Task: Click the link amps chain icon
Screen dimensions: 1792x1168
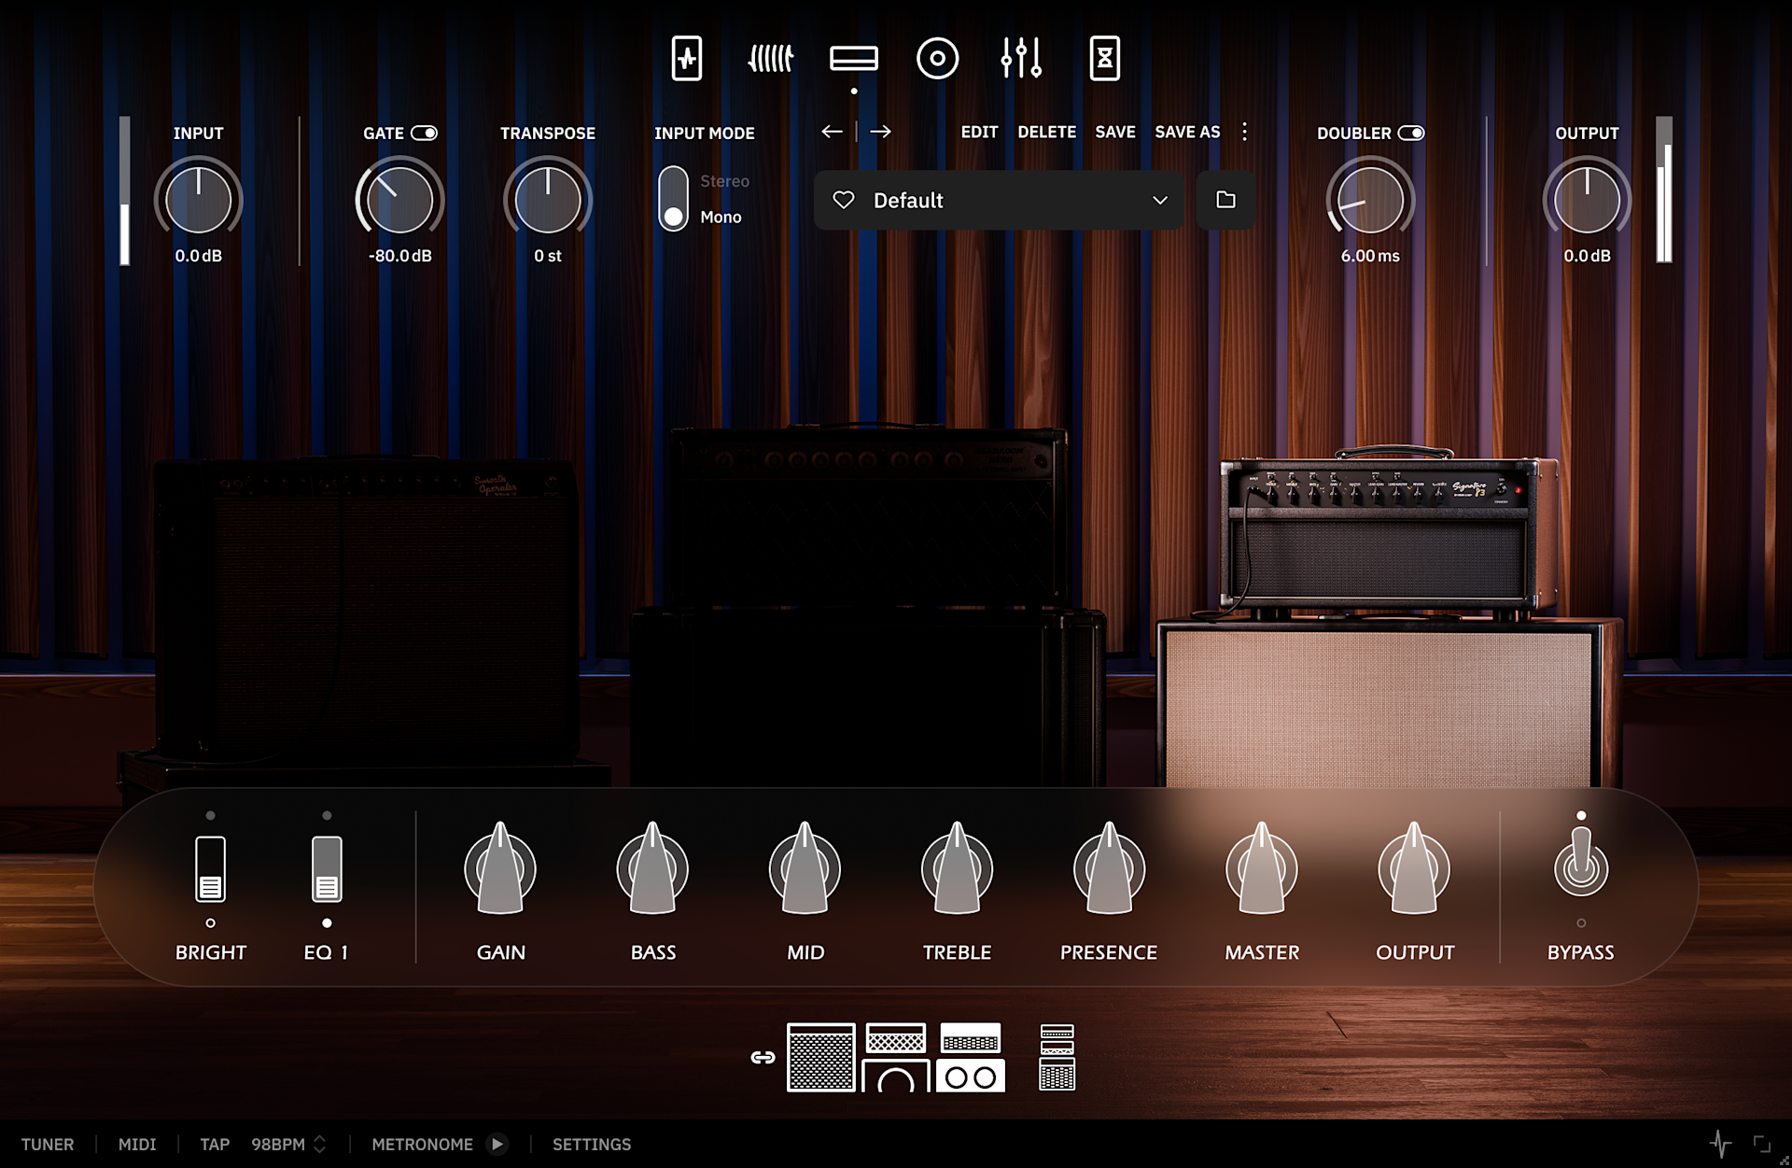Action: pos(763,1057)
